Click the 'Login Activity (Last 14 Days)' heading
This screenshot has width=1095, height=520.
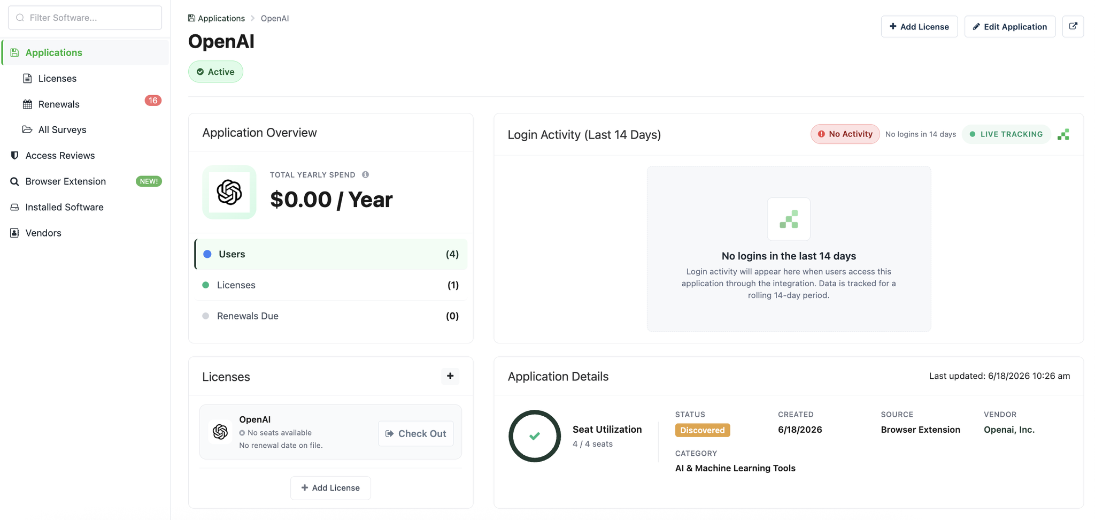pyautogui.click(x=584, y=134)
